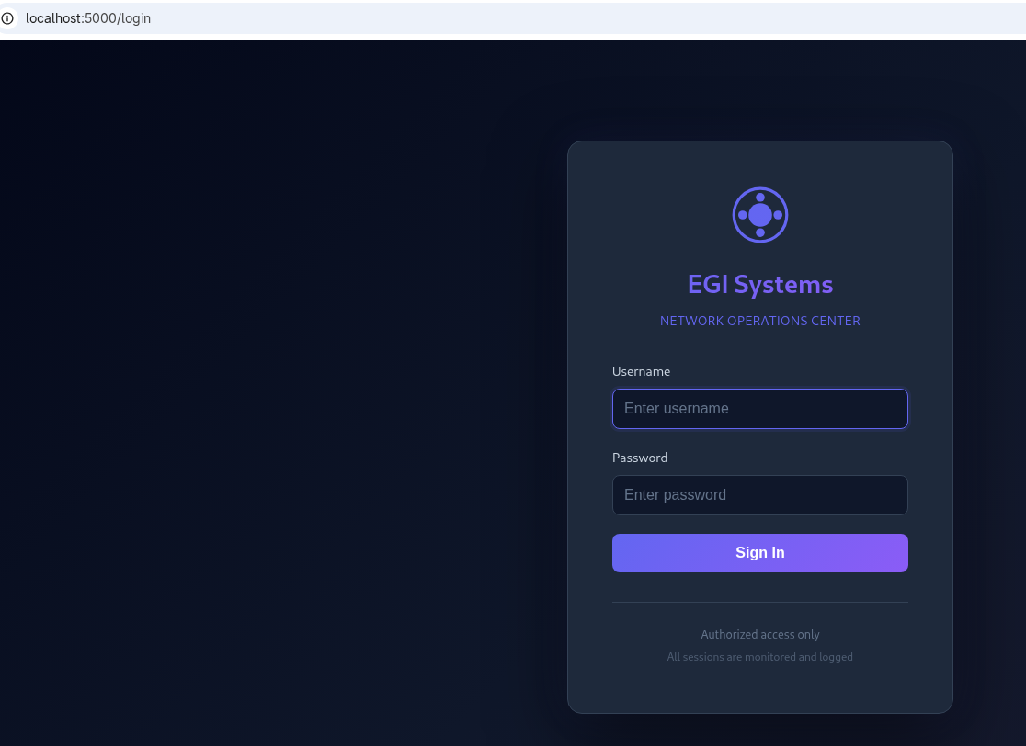Select the localhost:5000/login URL text
Image resolution: width=1026 pixels, height=746 pixels.
[88, 18]
